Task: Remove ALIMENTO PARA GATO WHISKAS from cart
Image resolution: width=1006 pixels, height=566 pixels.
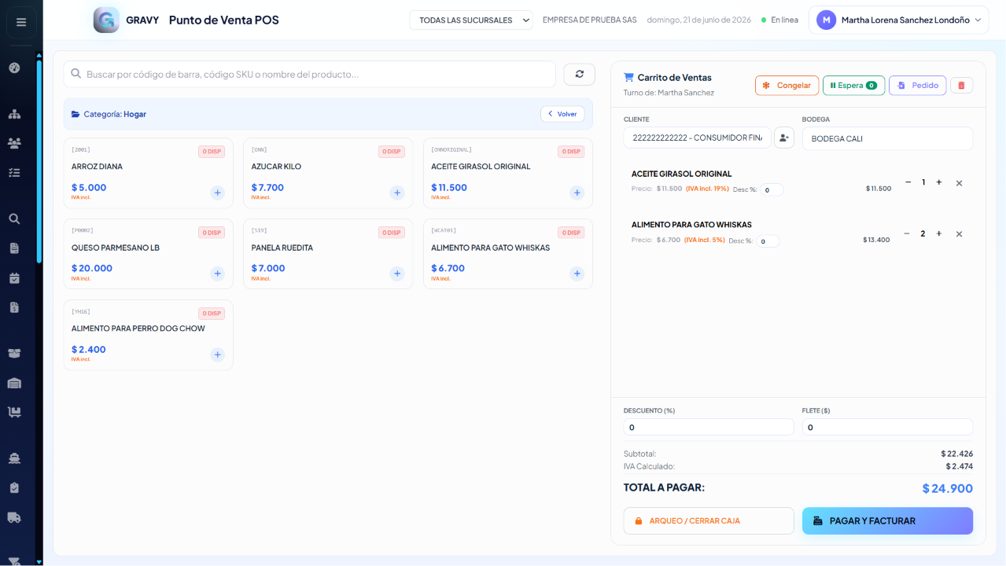Action: pyautogui.click(x=959, y=234)
